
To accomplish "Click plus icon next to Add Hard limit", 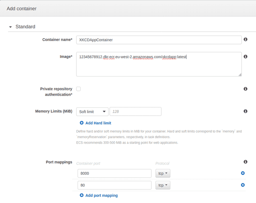I will (x=82, y=123).
